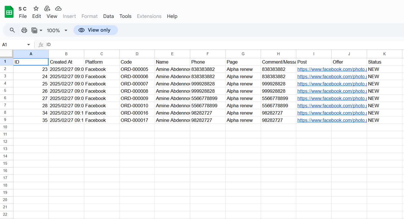Image resolution: width=404 pixels, height=219 pixels.
Task: Click the filter views table icon
Action: point(35,30)
